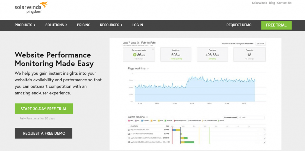The width and height of the screenshot is (305, 151).
Task: Click the info icon in the Performance grade card
Action: pos(153,49)
